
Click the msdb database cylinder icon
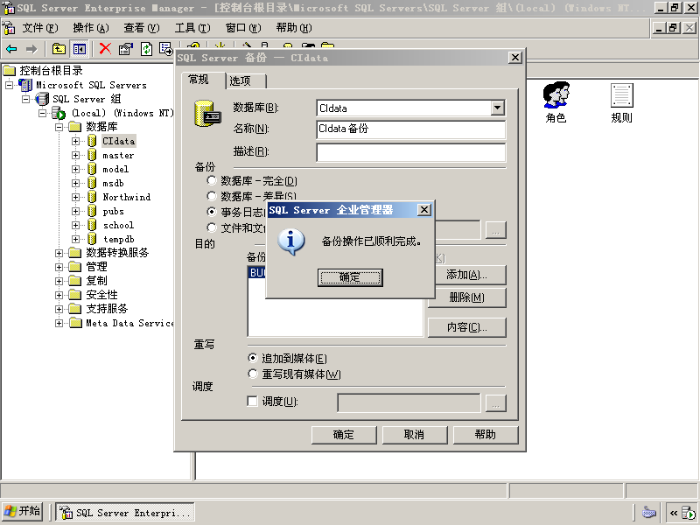point(92,183)
